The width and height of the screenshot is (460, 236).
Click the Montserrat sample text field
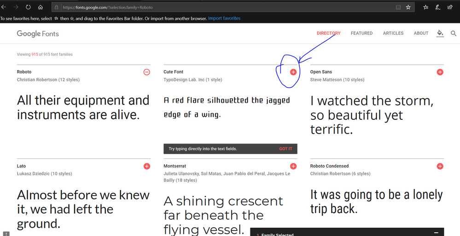coord(223,215)
